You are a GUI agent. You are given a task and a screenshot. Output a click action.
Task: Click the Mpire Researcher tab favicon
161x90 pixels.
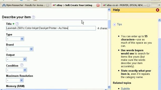[4, 5]
